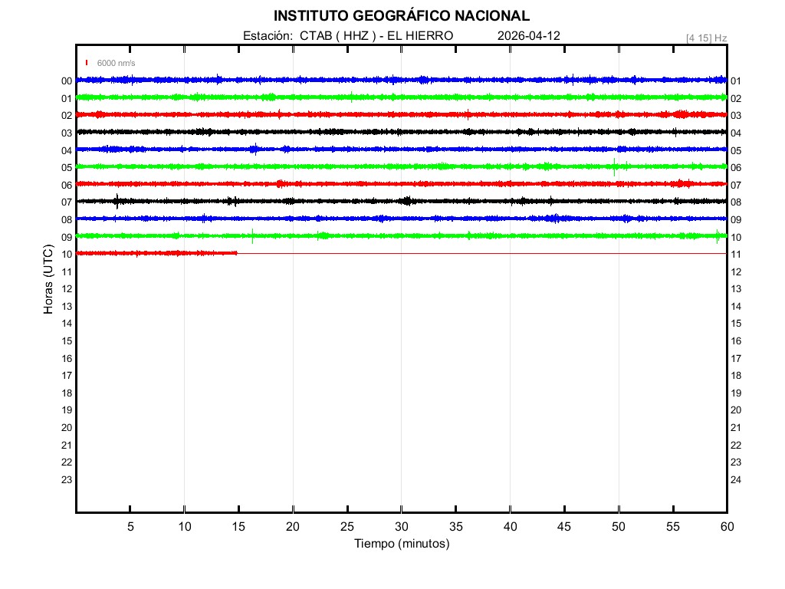
Task: Click the large spike in the 05 green trace
Action: pyautogui.click(x=614, y=167)
